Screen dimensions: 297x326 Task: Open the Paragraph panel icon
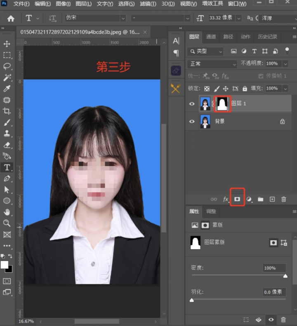click(176, 53)
